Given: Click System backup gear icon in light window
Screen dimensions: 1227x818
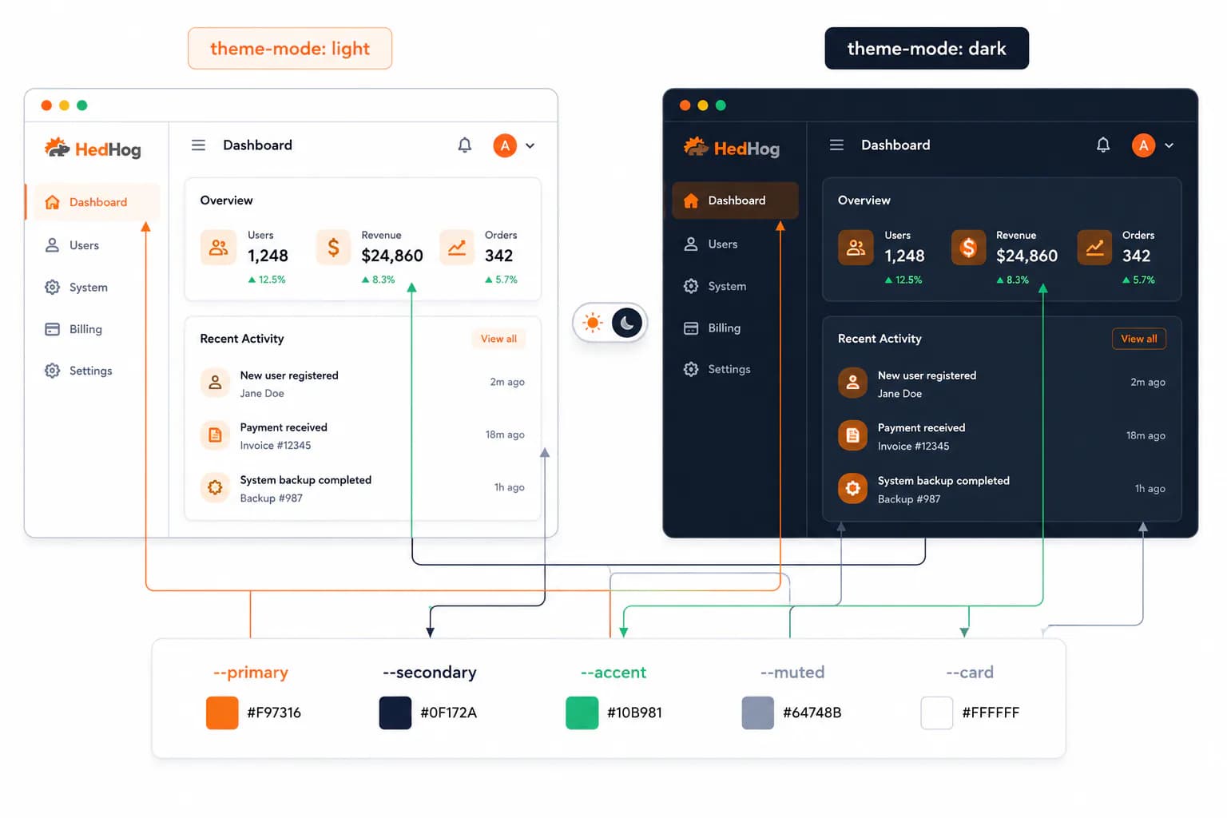Looking at the screenshot, I should coord(215,487).
